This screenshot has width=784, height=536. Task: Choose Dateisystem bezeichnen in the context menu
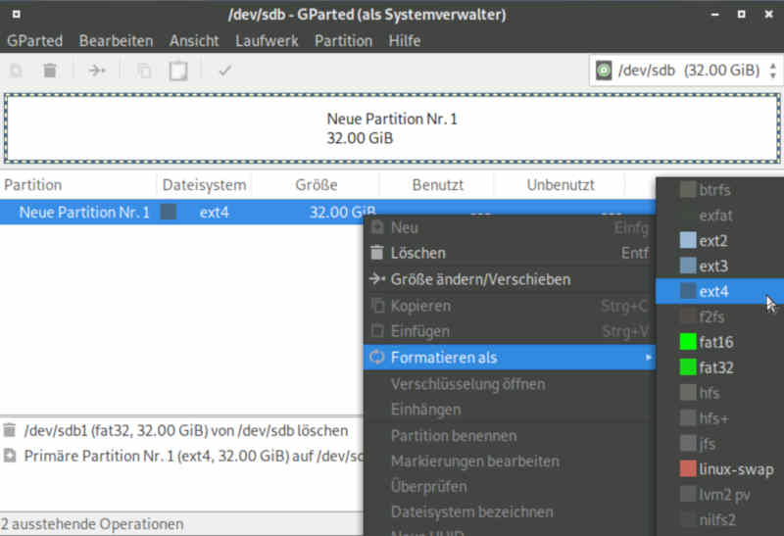tap(509, 512)
